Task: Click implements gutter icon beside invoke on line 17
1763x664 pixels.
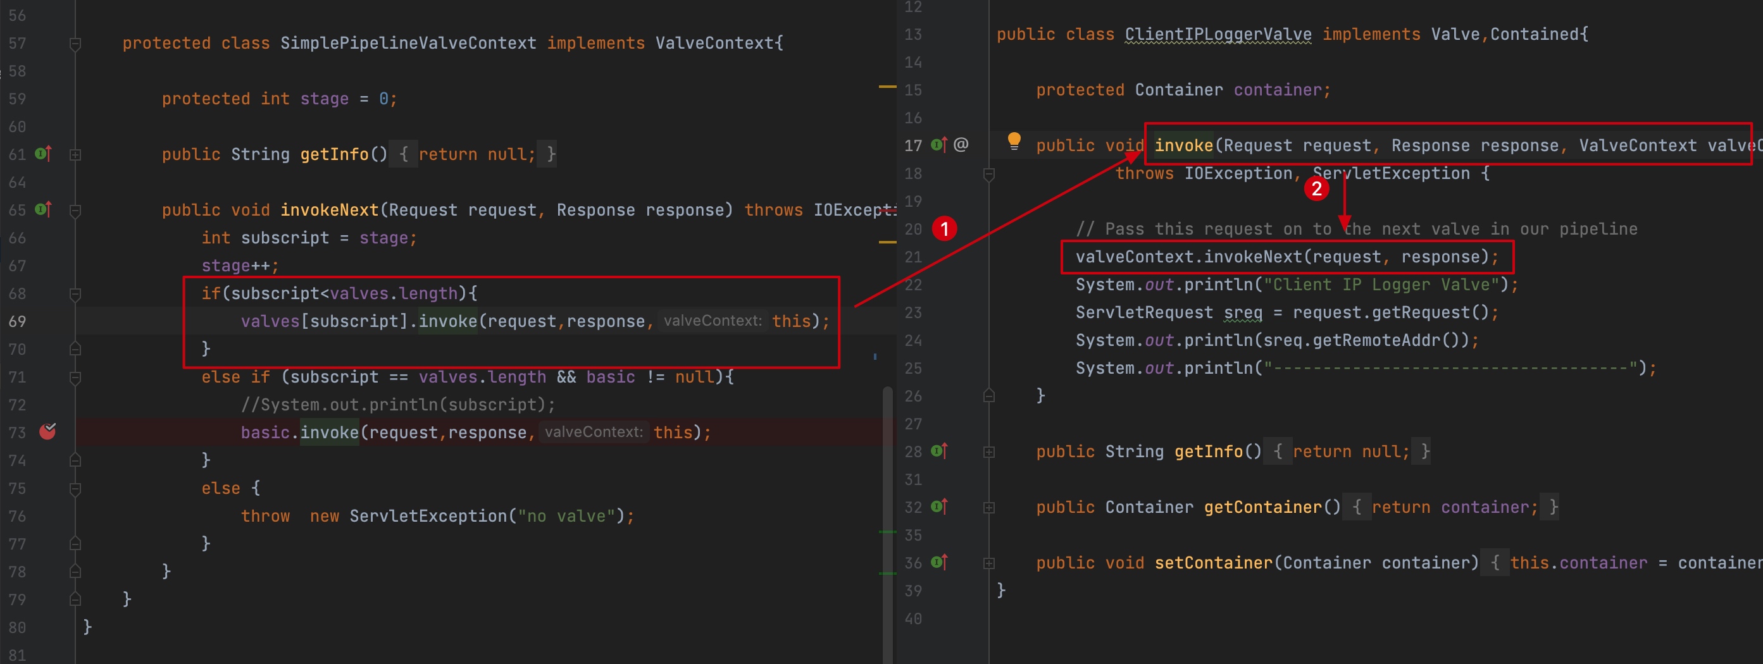Action: (x=939, y=145)
